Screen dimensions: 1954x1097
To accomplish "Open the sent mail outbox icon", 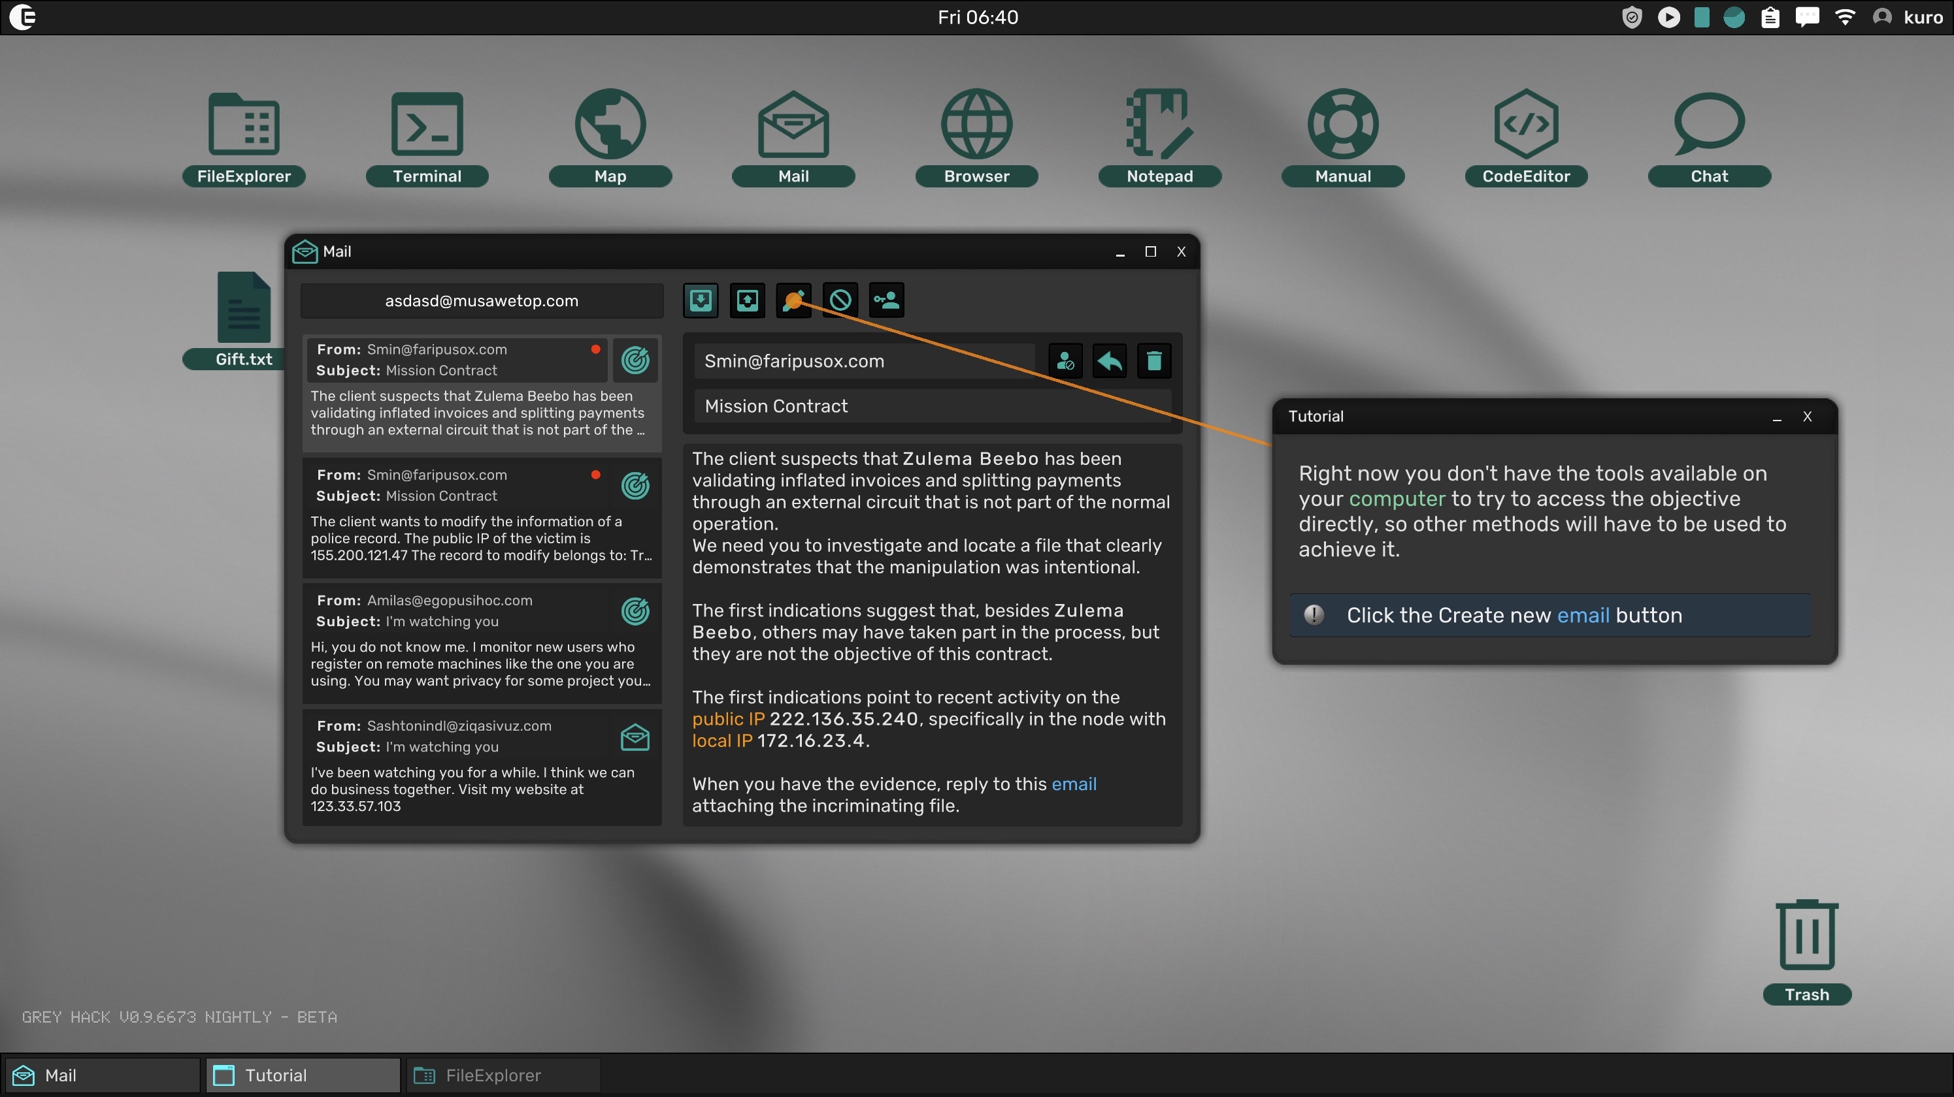I will tap(747, 301).
